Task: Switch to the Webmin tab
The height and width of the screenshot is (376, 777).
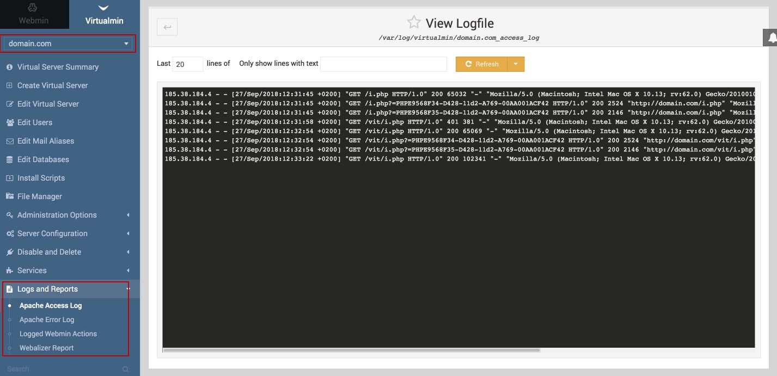Action: point(34,15)
